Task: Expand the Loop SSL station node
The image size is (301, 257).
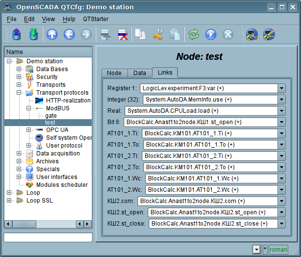Action: (9, 201)
